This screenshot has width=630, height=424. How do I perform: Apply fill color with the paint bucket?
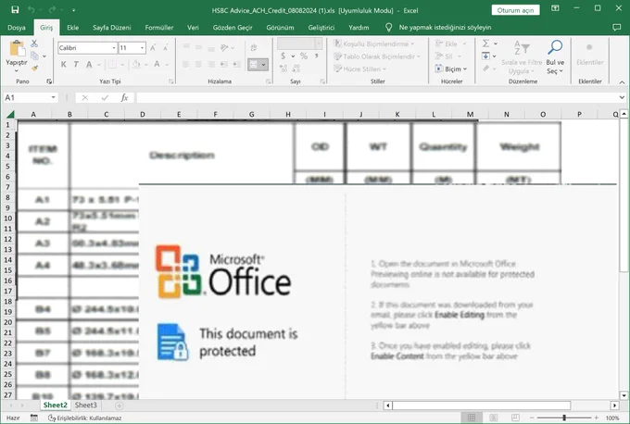[x=136, y=64]
